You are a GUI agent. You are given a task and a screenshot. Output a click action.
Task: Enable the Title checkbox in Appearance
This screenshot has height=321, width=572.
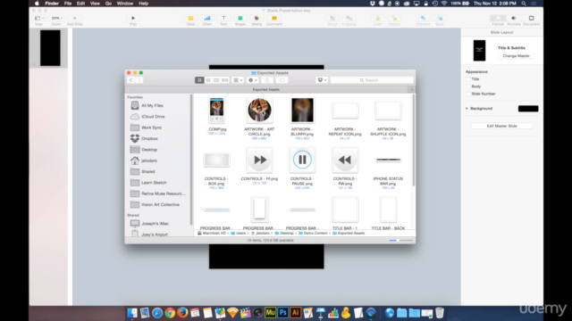tap(468, 79)
